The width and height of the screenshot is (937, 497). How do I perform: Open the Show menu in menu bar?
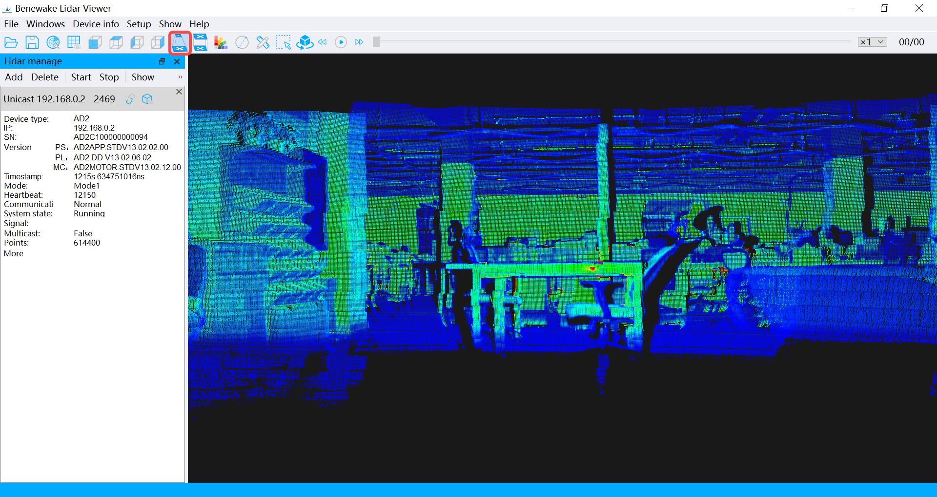coord(170,24)
